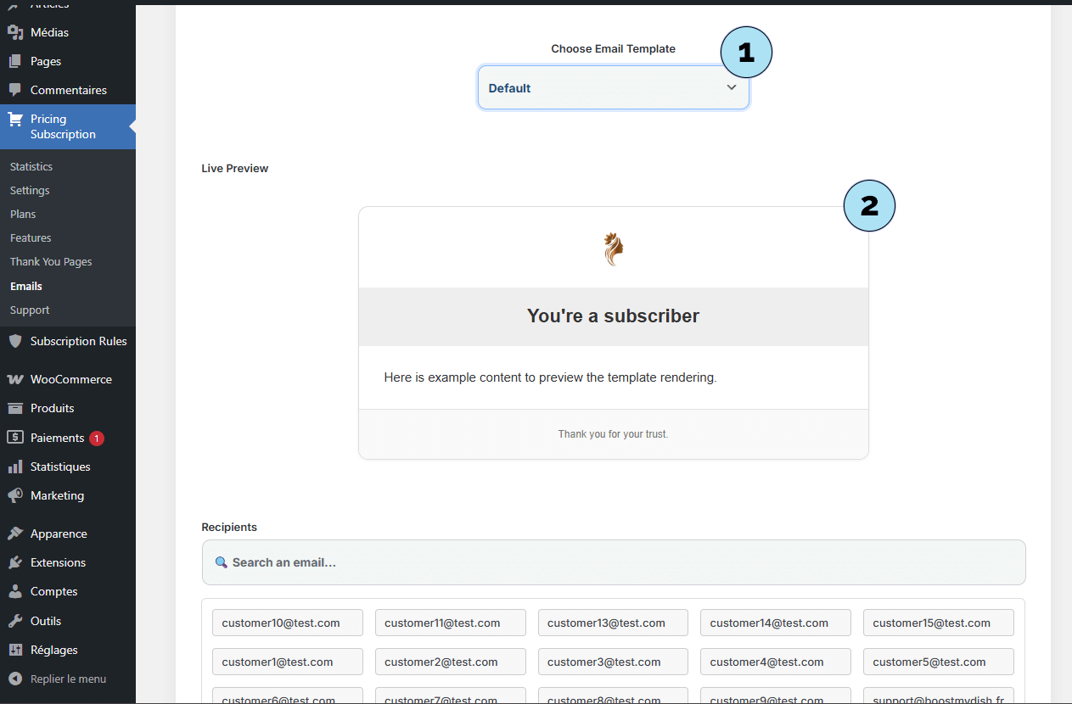The width and height of the screenshot is (1072, 704).
Task: Go to the Plans submenu item
Action: click(23, 215)
